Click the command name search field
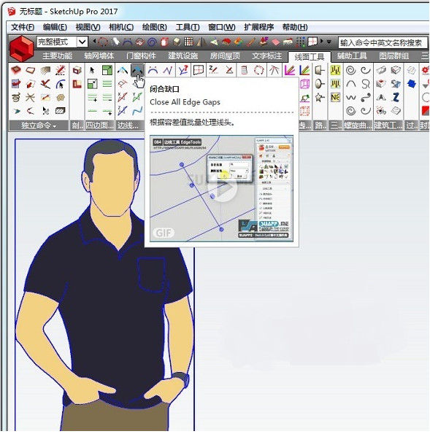 [x=382, y=42]
